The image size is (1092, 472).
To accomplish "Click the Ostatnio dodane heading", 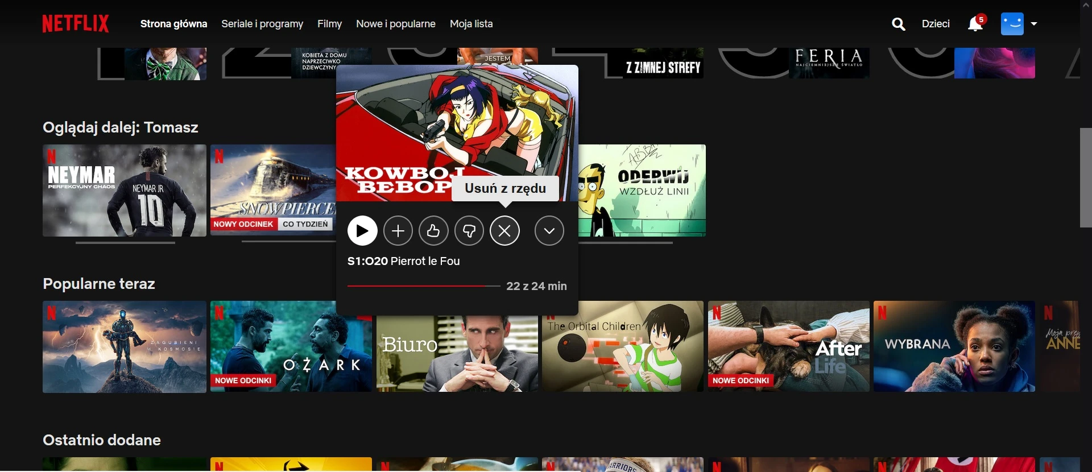I will tap(102, 440).
